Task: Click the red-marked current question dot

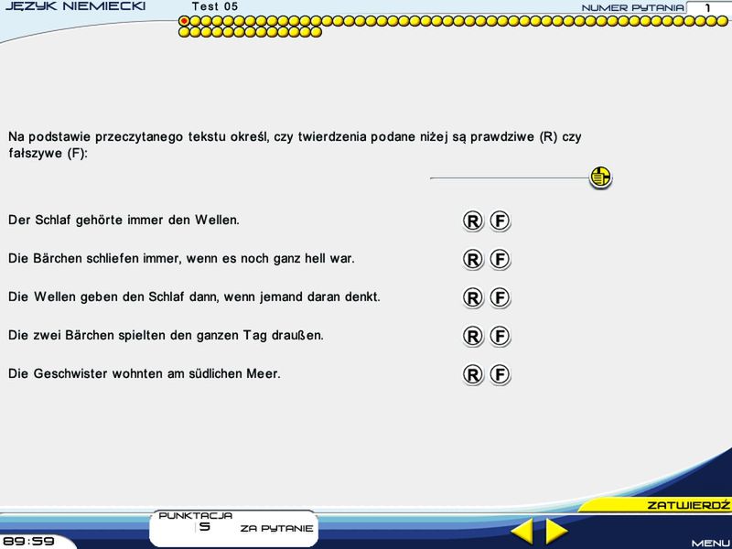Action: click(x=184, y=21)
